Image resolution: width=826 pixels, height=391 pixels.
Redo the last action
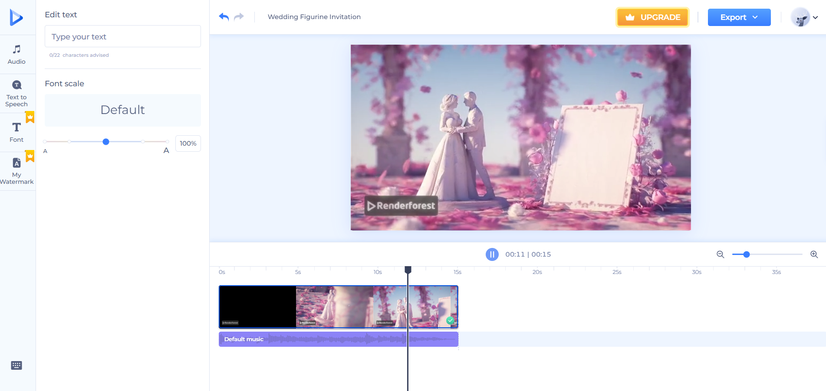238,16
